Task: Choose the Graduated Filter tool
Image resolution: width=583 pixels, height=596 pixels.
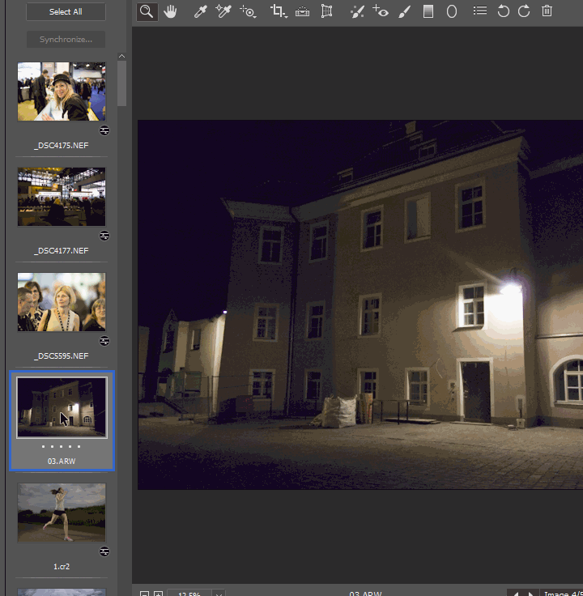Action: (x=428, y=11)
